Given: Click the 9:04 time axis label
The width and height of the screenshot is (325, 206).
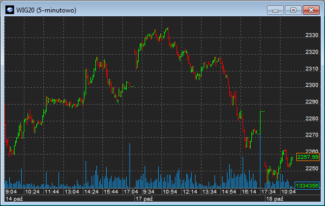Looking at the screenshot, I should click(x=11, y=192).
